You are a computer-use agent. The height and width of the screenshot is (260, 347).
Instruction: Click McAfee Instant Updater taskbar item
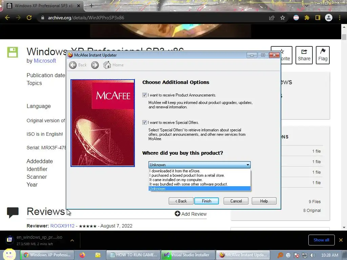click(x=243, y=255)
